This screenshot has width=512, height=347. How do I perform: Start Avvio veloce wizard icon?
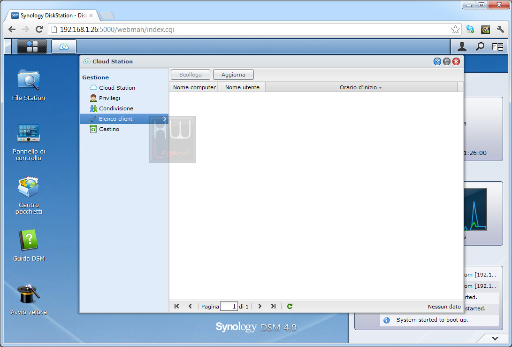pos(29,300)
